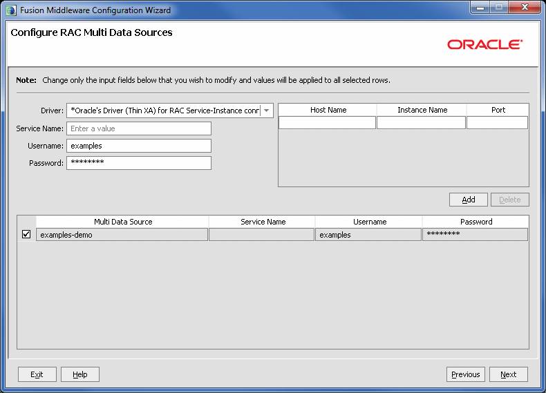Image resolution: width=546 pixels, height=393 pixels.
Task: Uncheck the examples-demo row checkbox
Action: [x=26, y=234]
